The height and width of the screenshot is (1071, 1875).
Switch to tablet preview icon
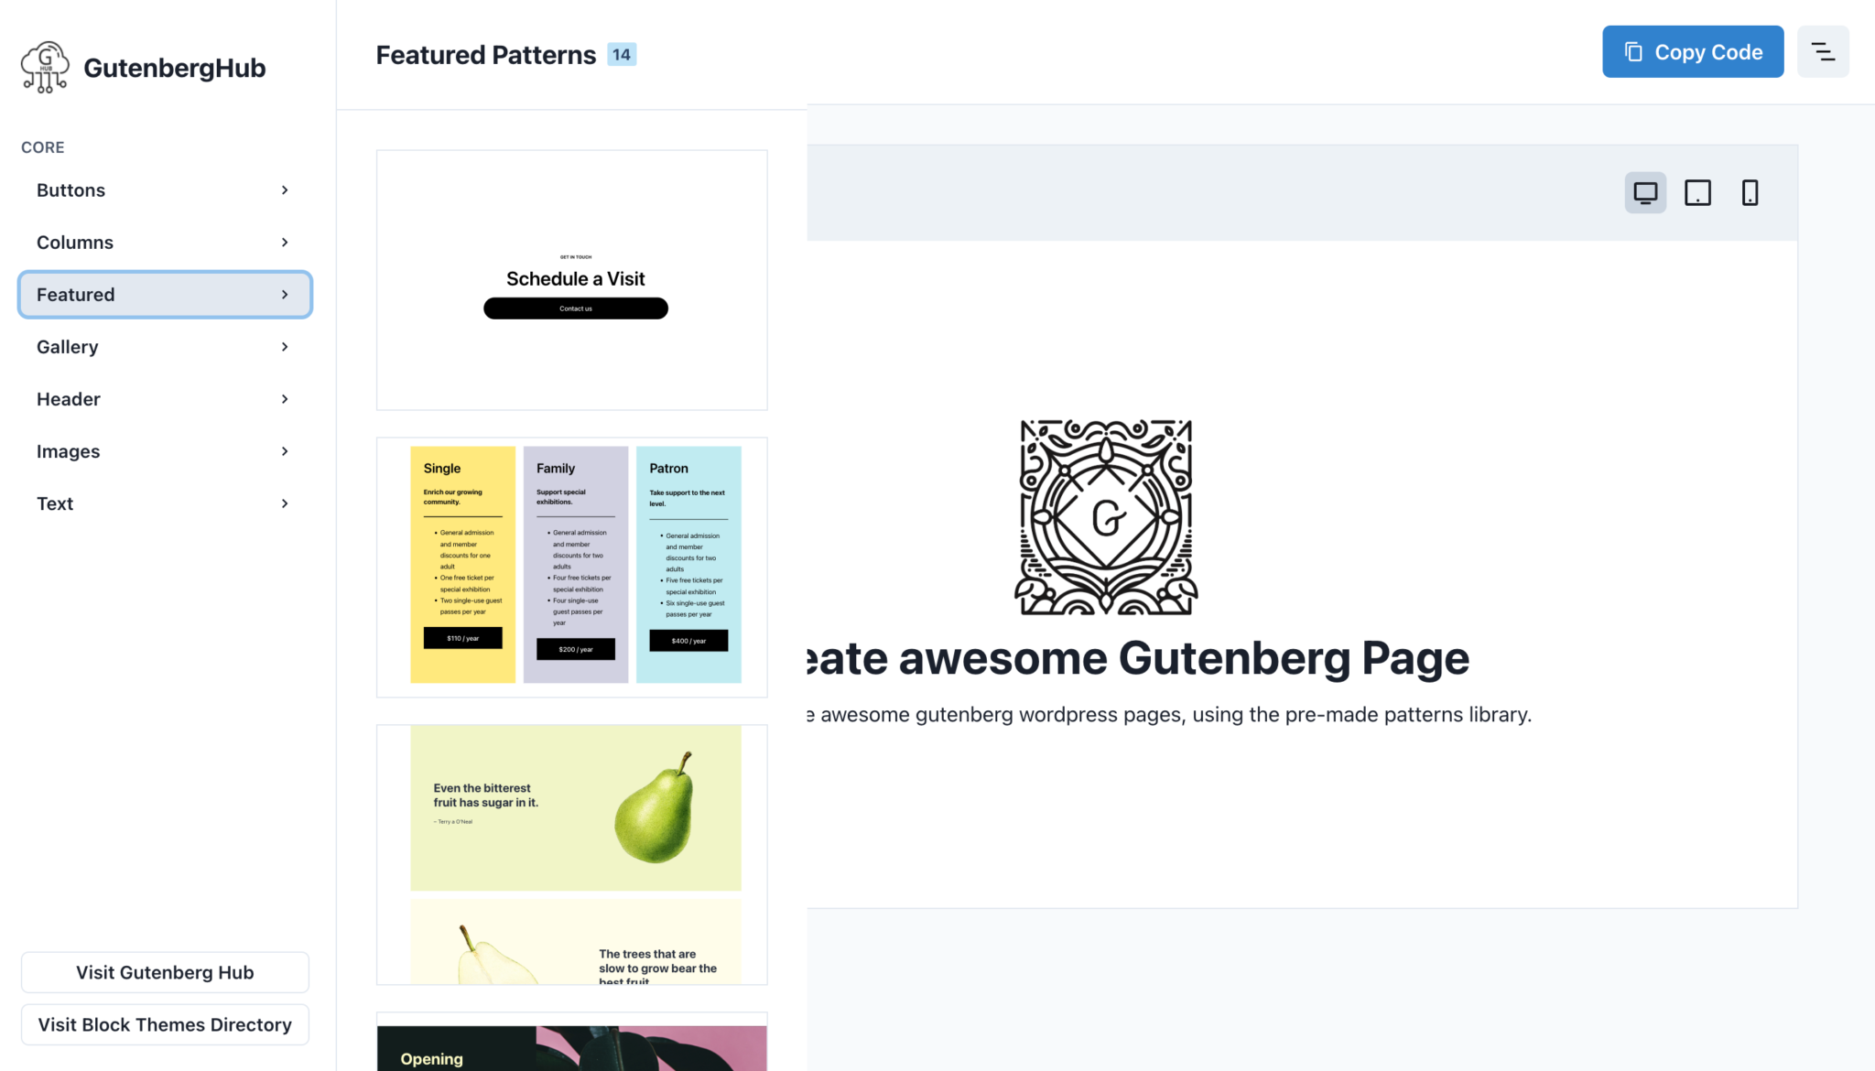tap(1697, 193)
